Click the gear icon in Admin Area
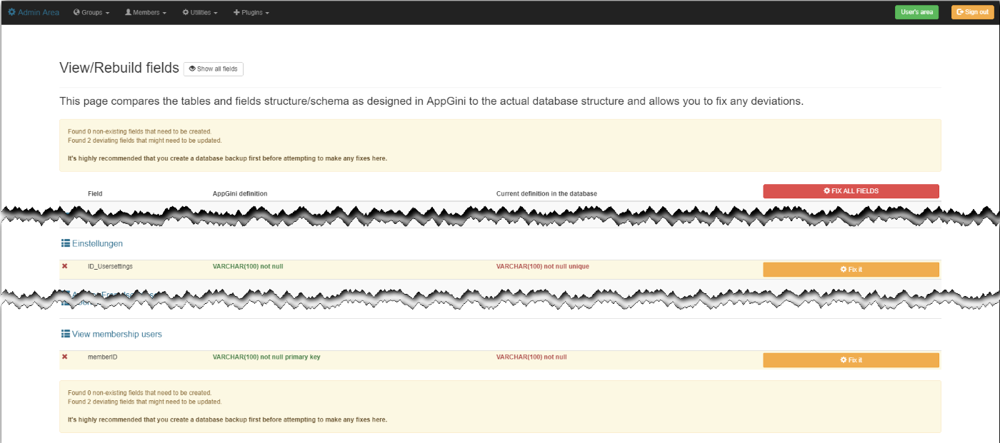Viewport: 1000px width, 443px height. pyautogui.click(x=11, y=12)
